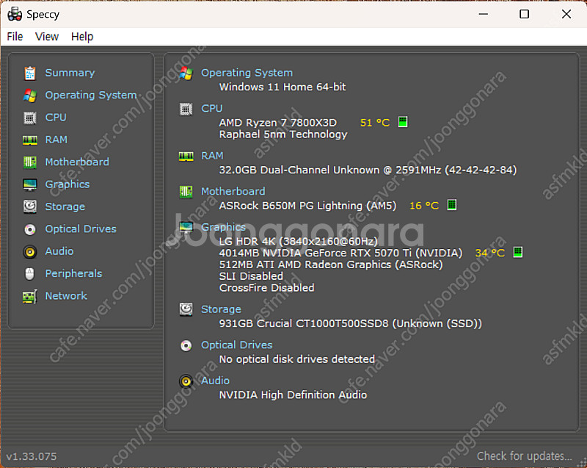Click the Summary clipboard icon in sidebar
587x468 pixels.
point(30,73)
